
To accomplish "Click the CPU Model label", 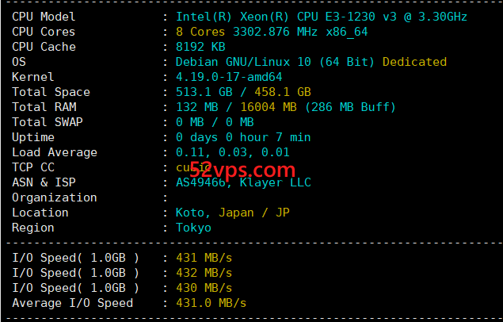I will [44, 17].
